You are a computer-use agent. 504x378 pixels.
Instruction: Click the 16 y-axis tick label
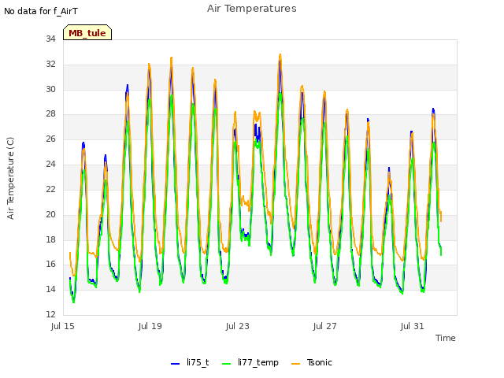(50, 265)
